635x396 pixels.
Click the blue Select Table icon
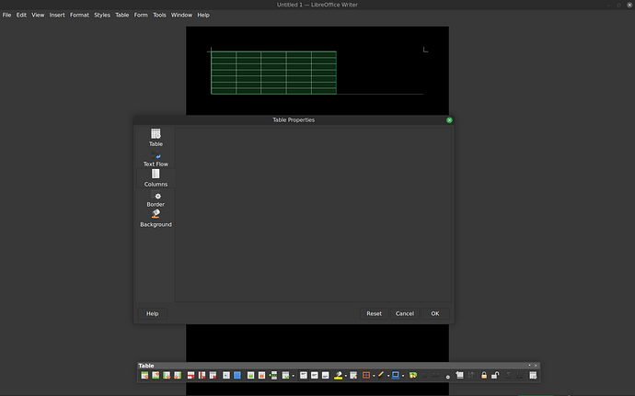pos(237,376)
